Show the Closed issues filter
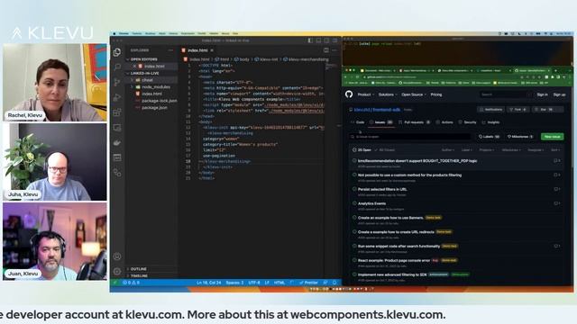This screenshot has width=577, height=324. [x=385, y=150]
